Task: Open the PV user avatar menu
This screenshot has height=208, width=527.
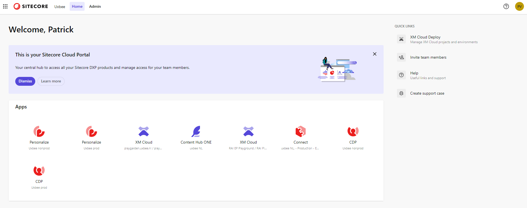Action: pyautogui.click(x=520, y=6)
